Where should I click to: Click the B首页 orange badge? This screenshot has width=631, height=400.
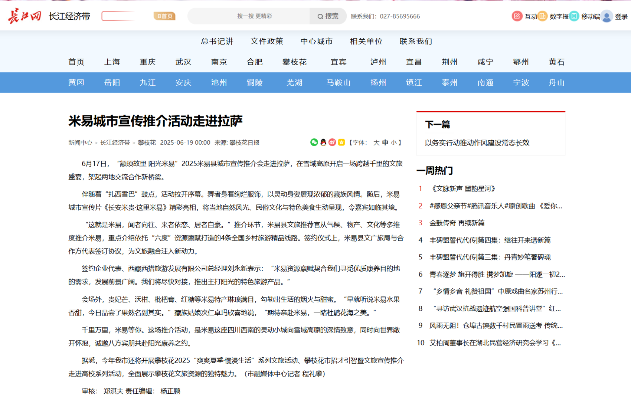coord(164,16)
